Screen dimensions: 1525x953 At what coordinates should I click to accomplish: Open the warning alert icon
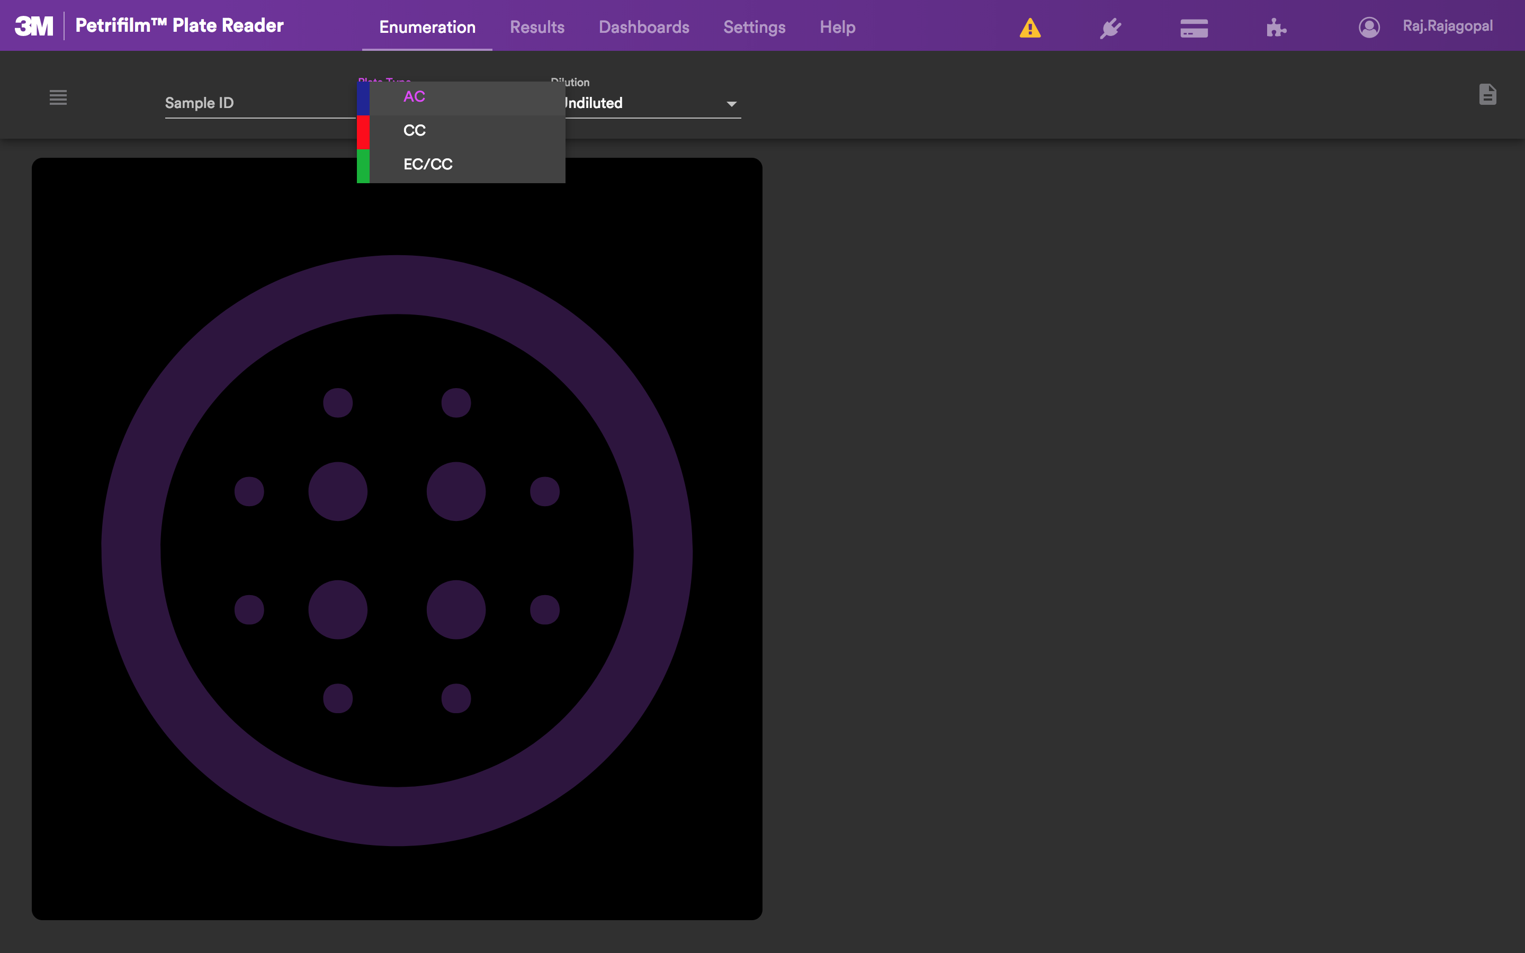pyautogui.click(x=1030, y=28)
